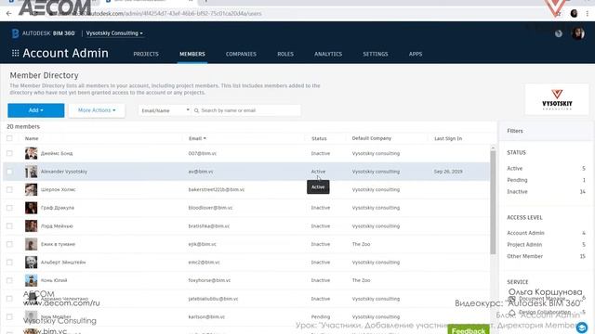Open the Vysotskiy Consulting account dropdown

(x=114, y=33)
